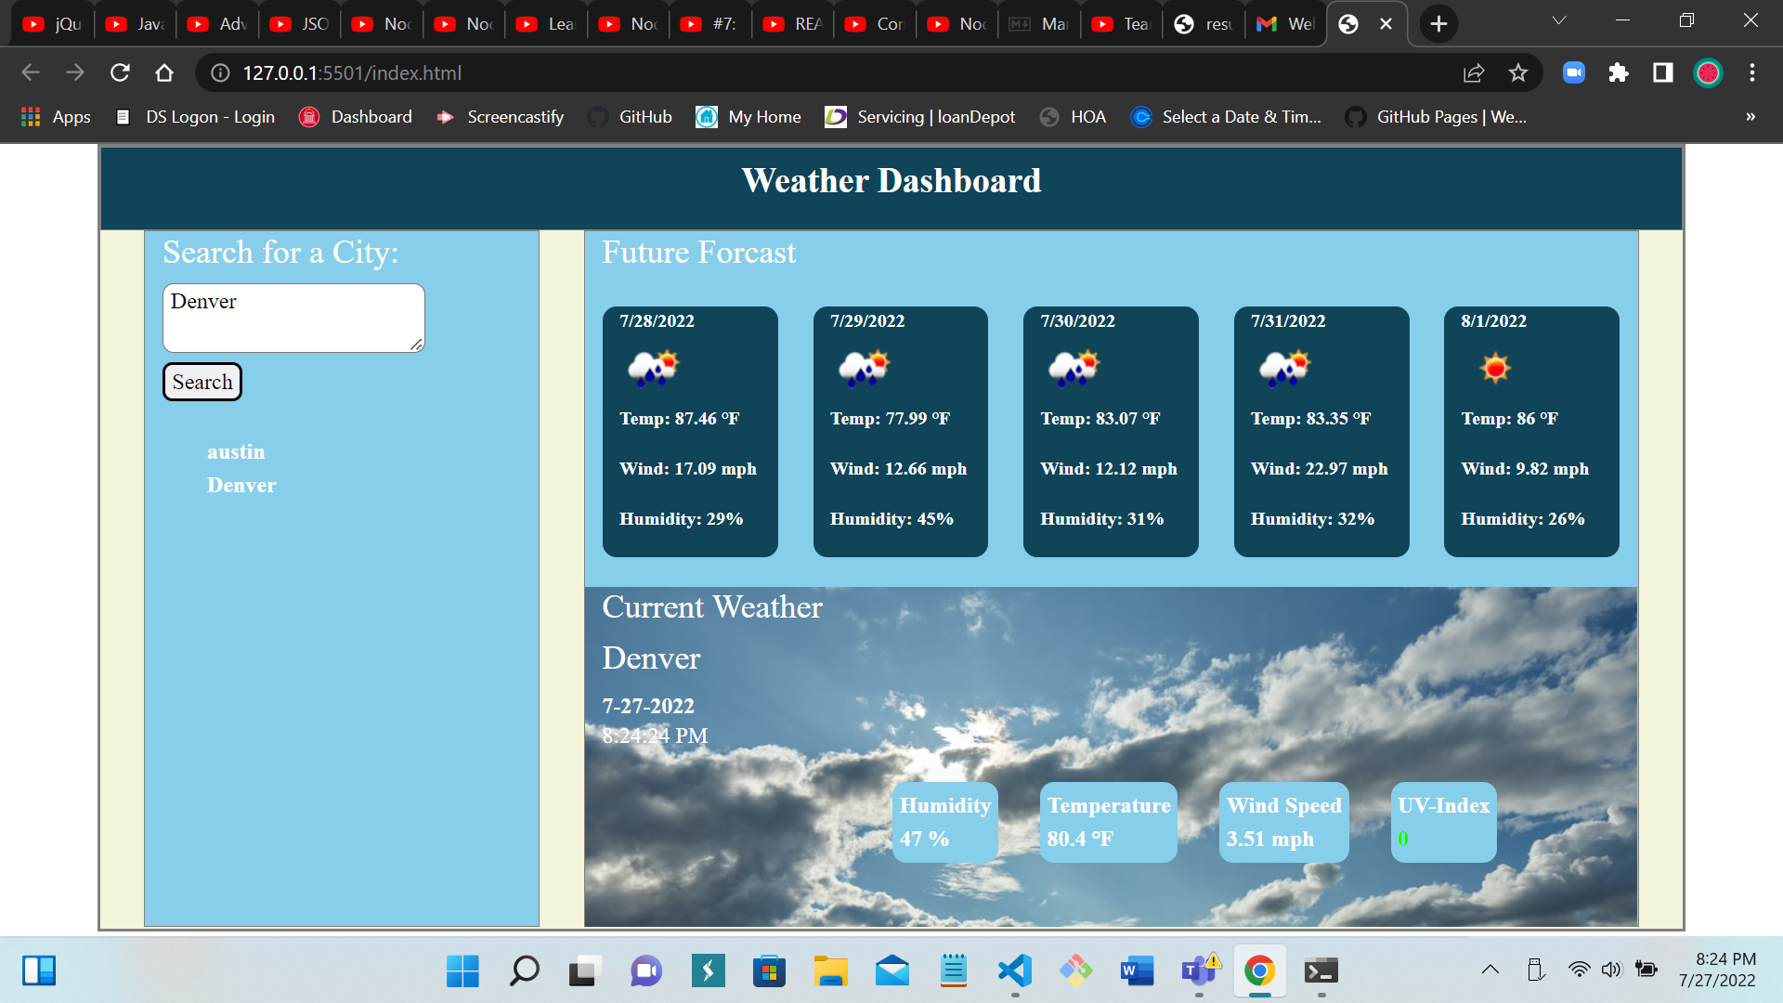
Task: Reload the current page
Action: coord(119,72)
